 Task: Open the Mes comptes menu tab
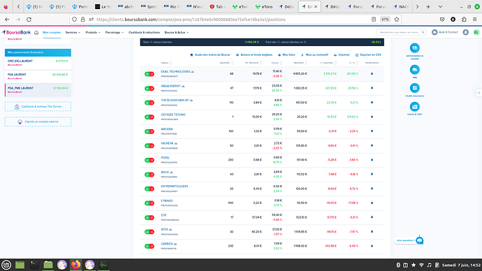point(52,33)
